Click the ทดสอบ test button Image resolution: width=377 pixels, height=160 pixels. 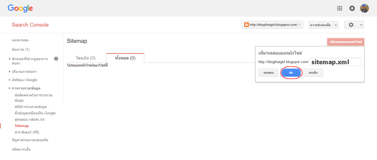click(x=268, y=73)
